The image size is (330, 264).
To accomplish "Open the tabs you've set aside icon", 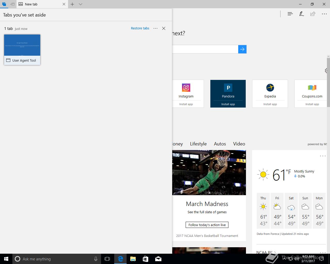I will (4, 4).
